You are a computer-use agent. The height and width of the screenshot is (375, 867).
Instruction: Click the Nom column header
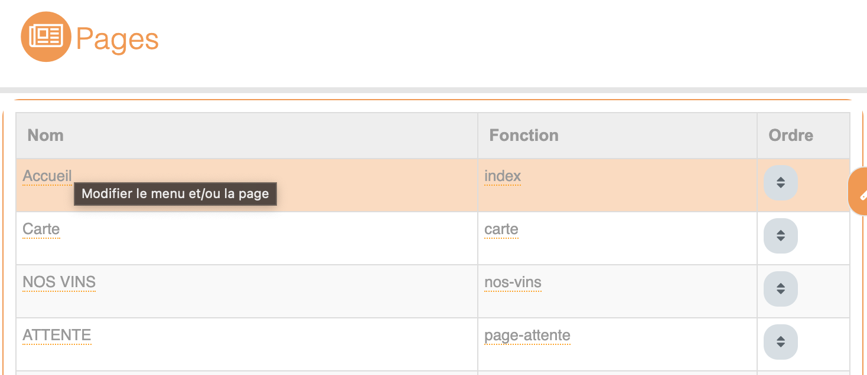point(45,136)
